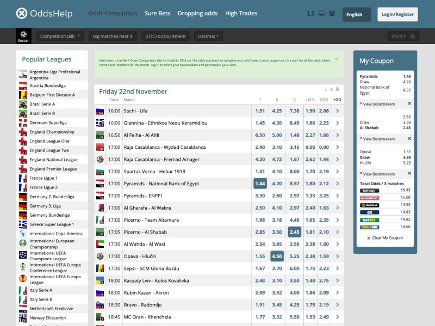
Task: Click the team name search field
Action: pyautogui.click(x=397, y=36)
